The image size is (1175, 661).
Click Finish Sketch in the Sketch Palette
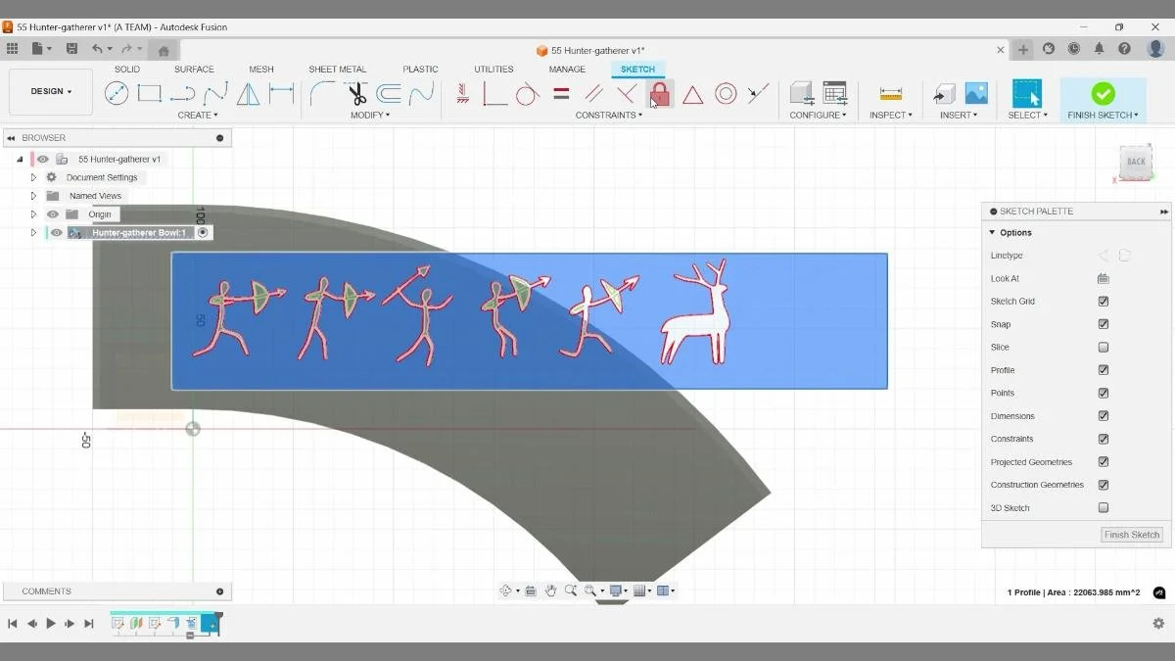tap(1131, 535)
